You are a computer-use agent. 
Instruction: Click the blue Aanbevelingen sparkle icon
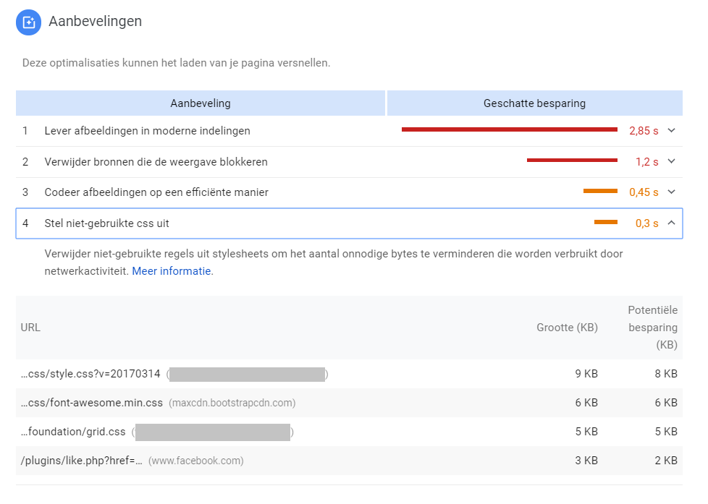tap(29, 22)
